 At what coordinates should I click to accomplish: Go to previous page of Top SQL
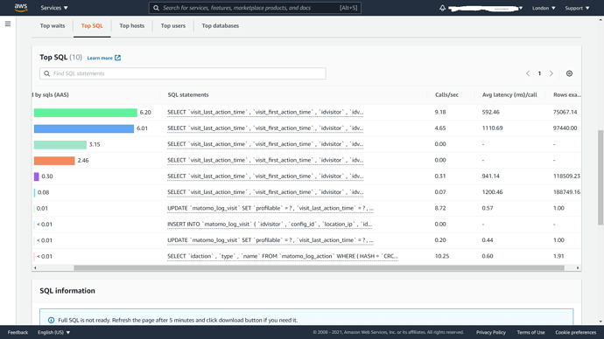(528, 73)
